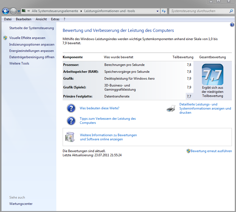Screen dimensions: 236x212
Task: Click Bewertung erneut ausführen
Action: [x=211, y=151]
